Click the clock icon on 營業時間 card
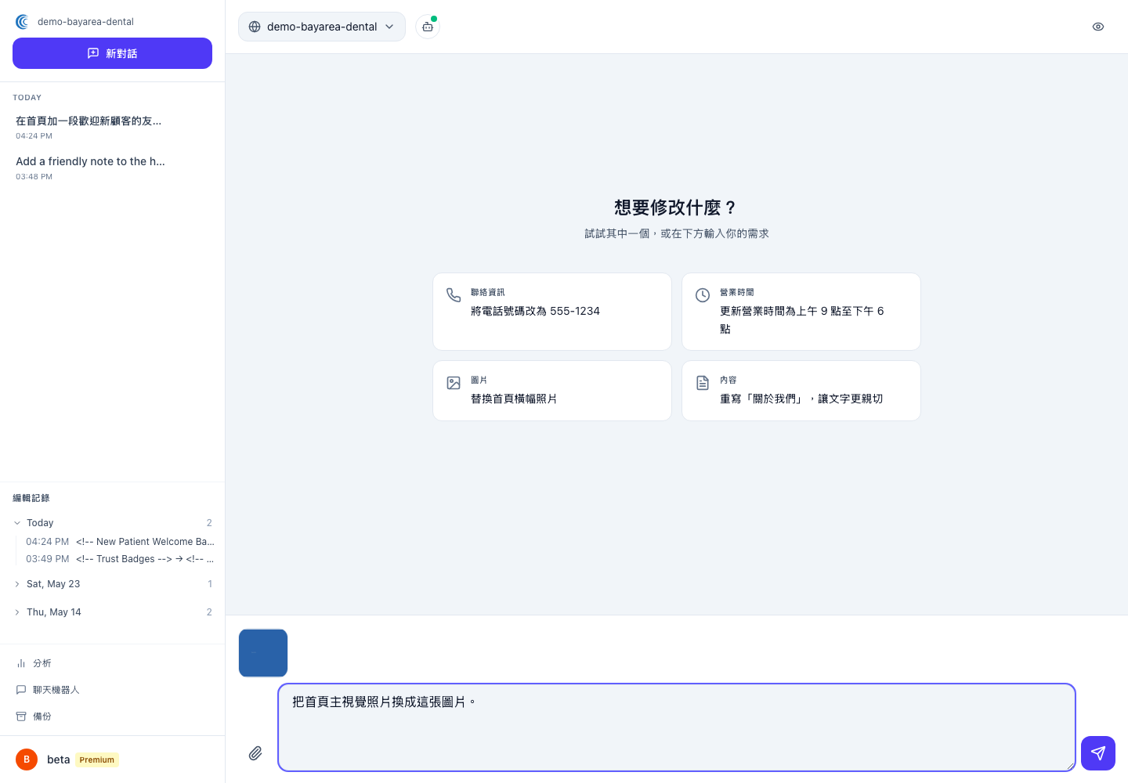This screenshot has width=1128, height=783. [703, 295]
